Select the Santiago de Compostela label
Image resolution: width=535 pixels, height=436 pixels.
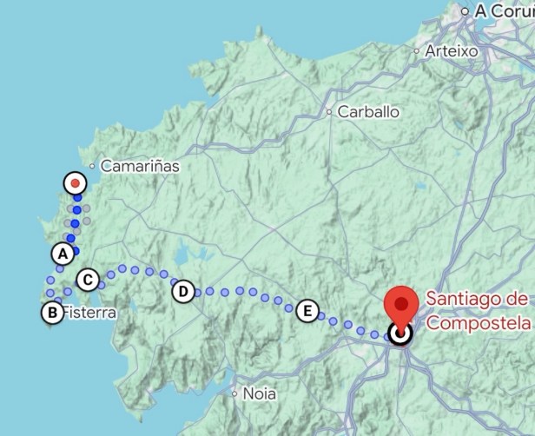(479, 311)
